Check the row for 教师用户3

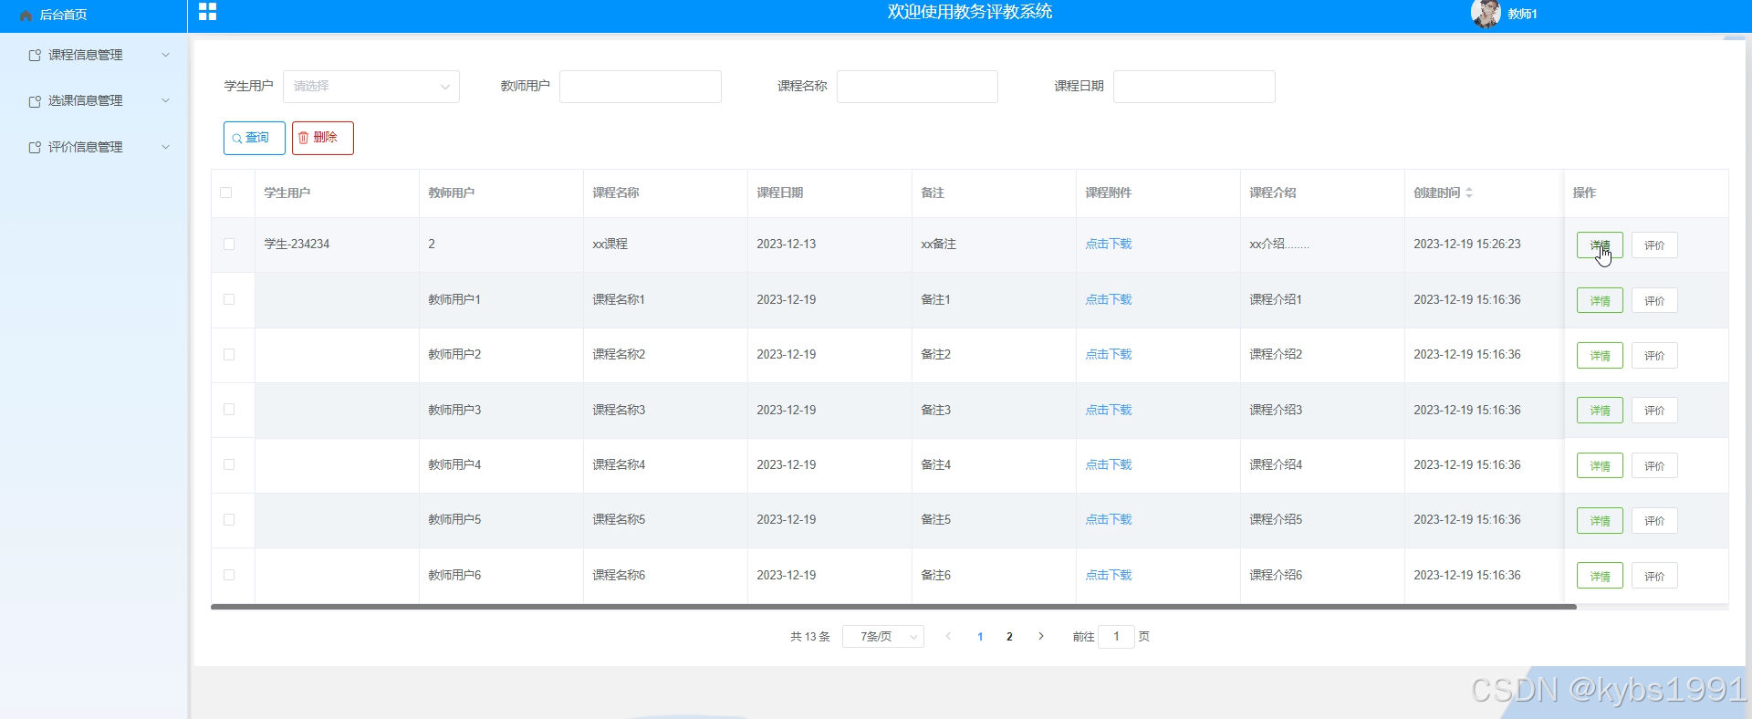click(x=229, y=410)
